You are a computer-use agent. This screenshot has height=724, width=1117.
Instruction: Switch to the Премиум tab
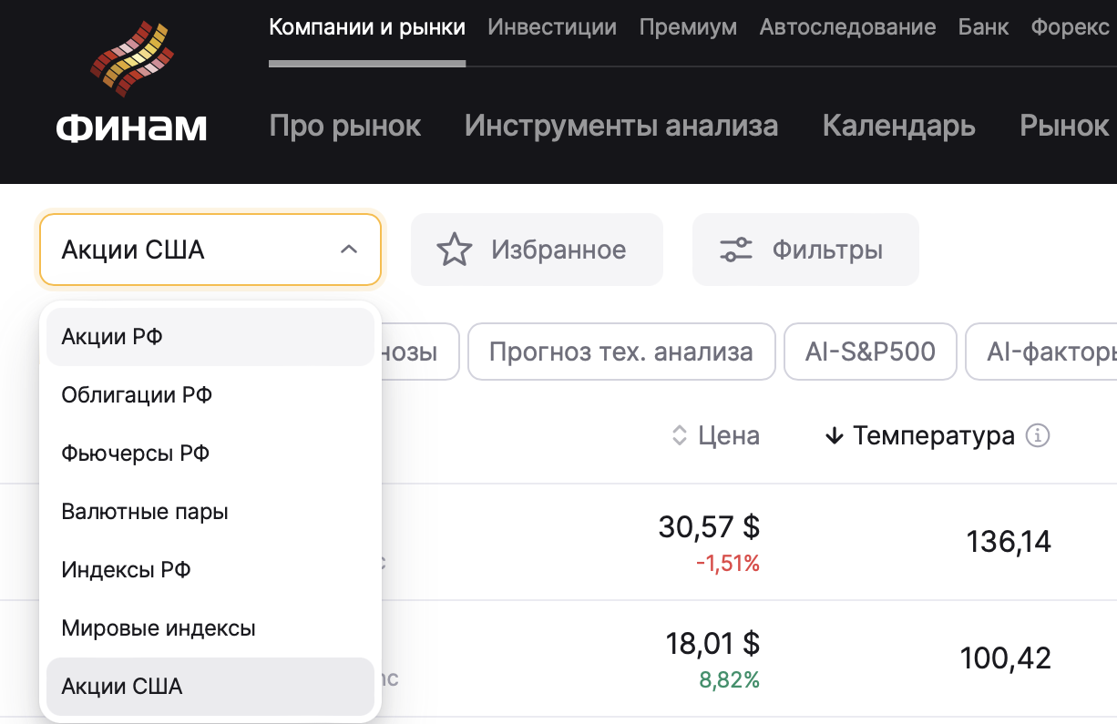coord(688,27)
